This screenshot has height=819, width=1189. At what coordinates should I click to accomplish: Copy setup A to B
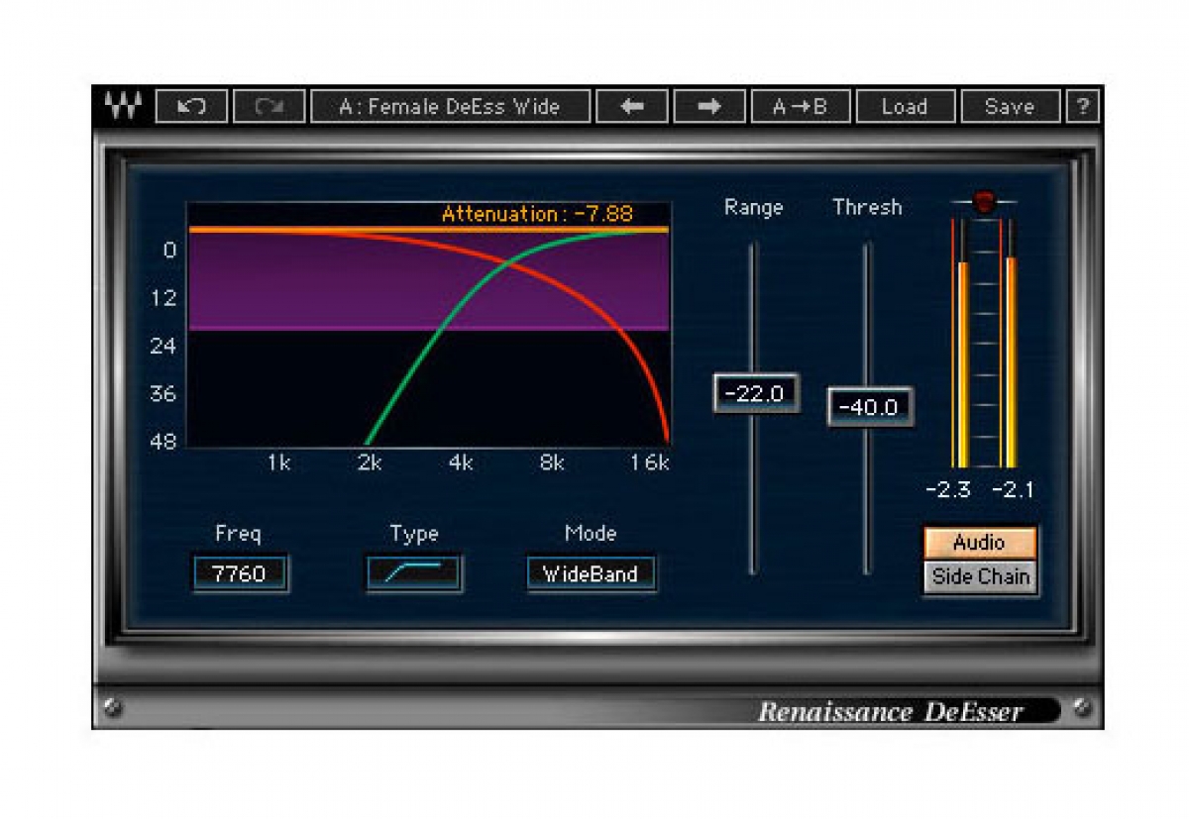tap(800, 106)
